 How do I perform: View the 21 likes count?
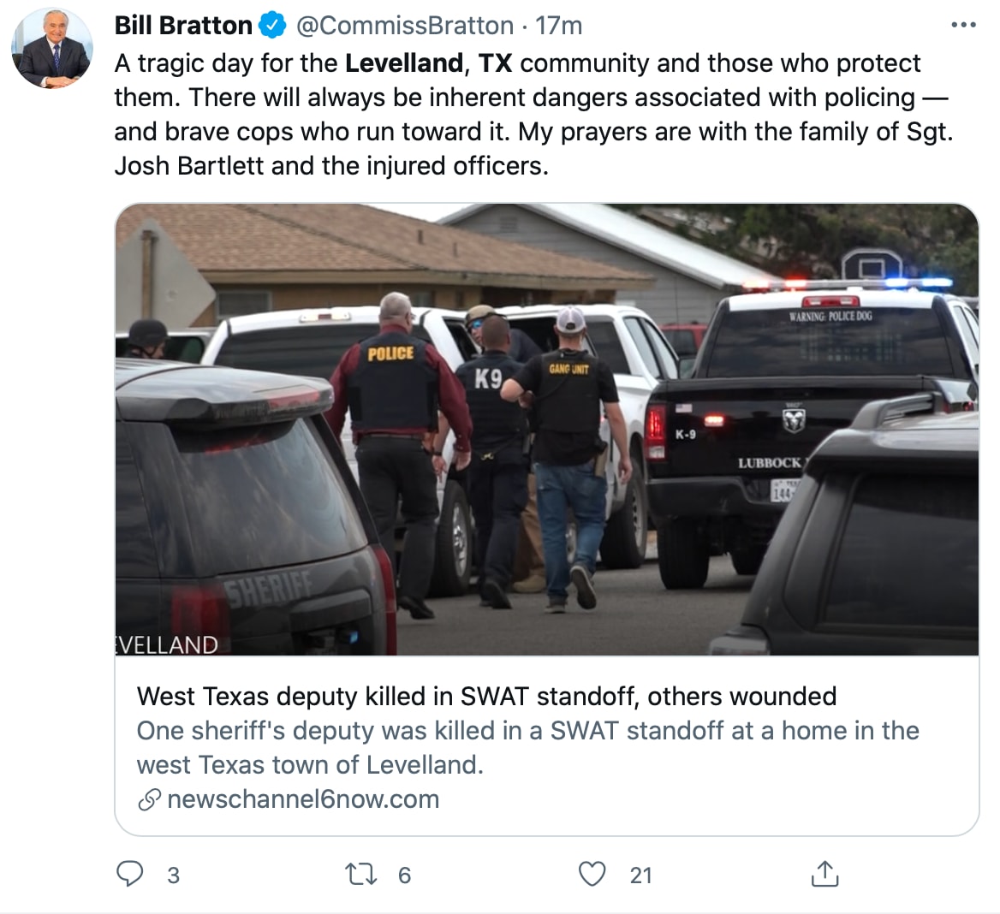point(641,875)
